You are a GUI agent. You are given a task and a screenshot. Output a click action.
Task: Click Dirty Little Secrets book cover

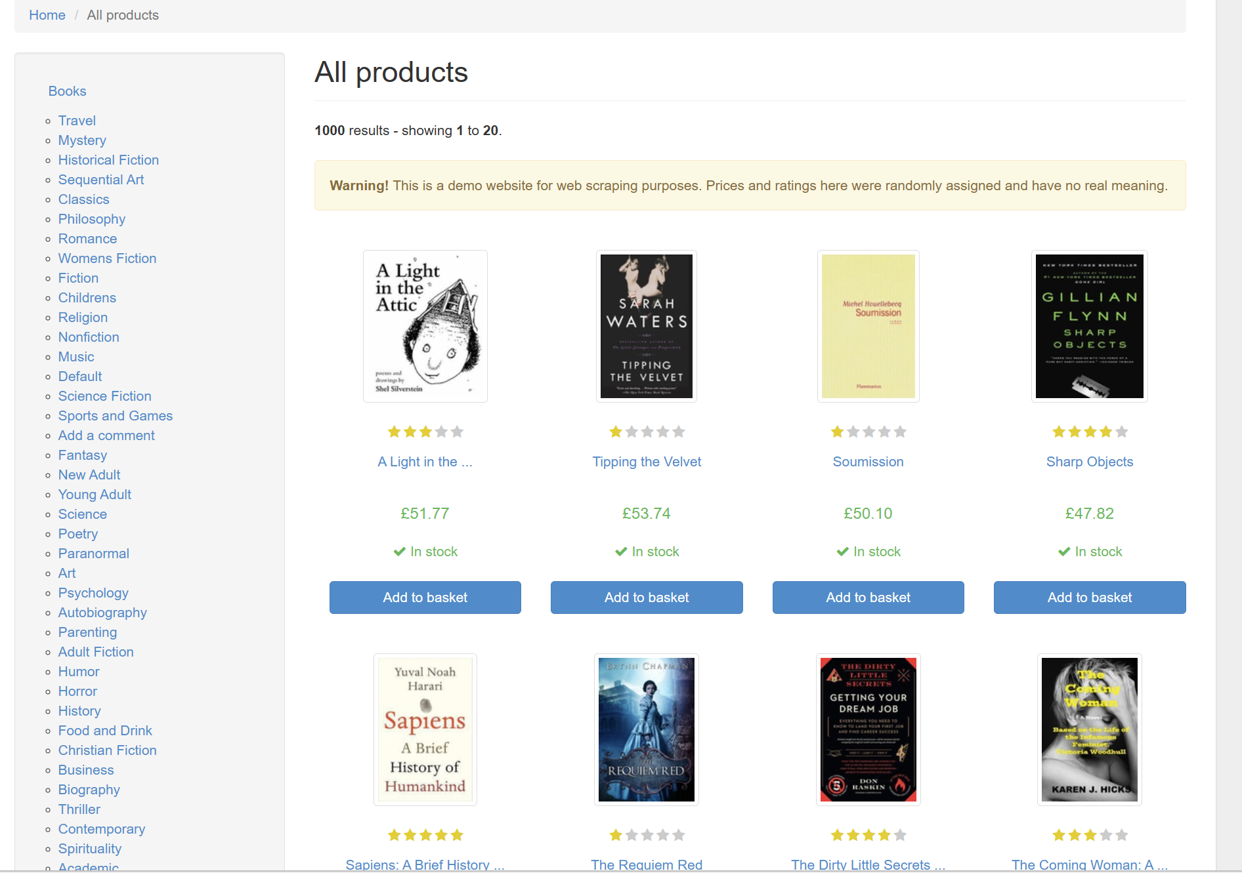point(868,729)
